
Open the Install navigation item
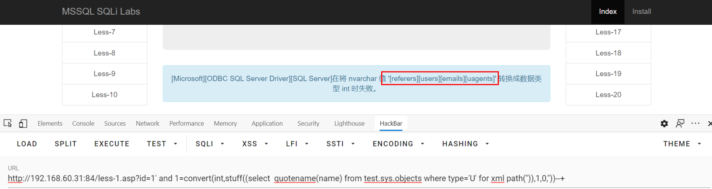641,12
